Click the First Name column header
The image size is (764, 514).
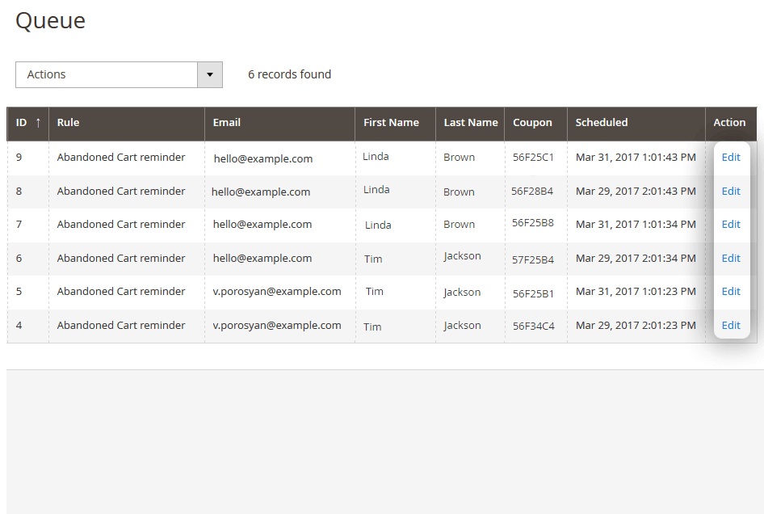click(391, 122)
